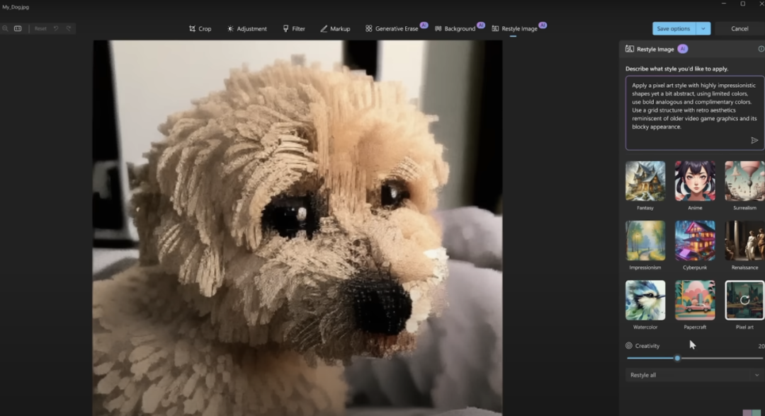Apply the Impressionism style thumbnail

click(x=645, y=241)
